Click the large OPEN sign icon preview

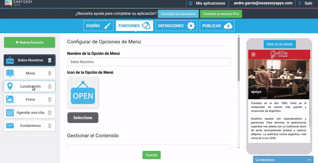83,92
